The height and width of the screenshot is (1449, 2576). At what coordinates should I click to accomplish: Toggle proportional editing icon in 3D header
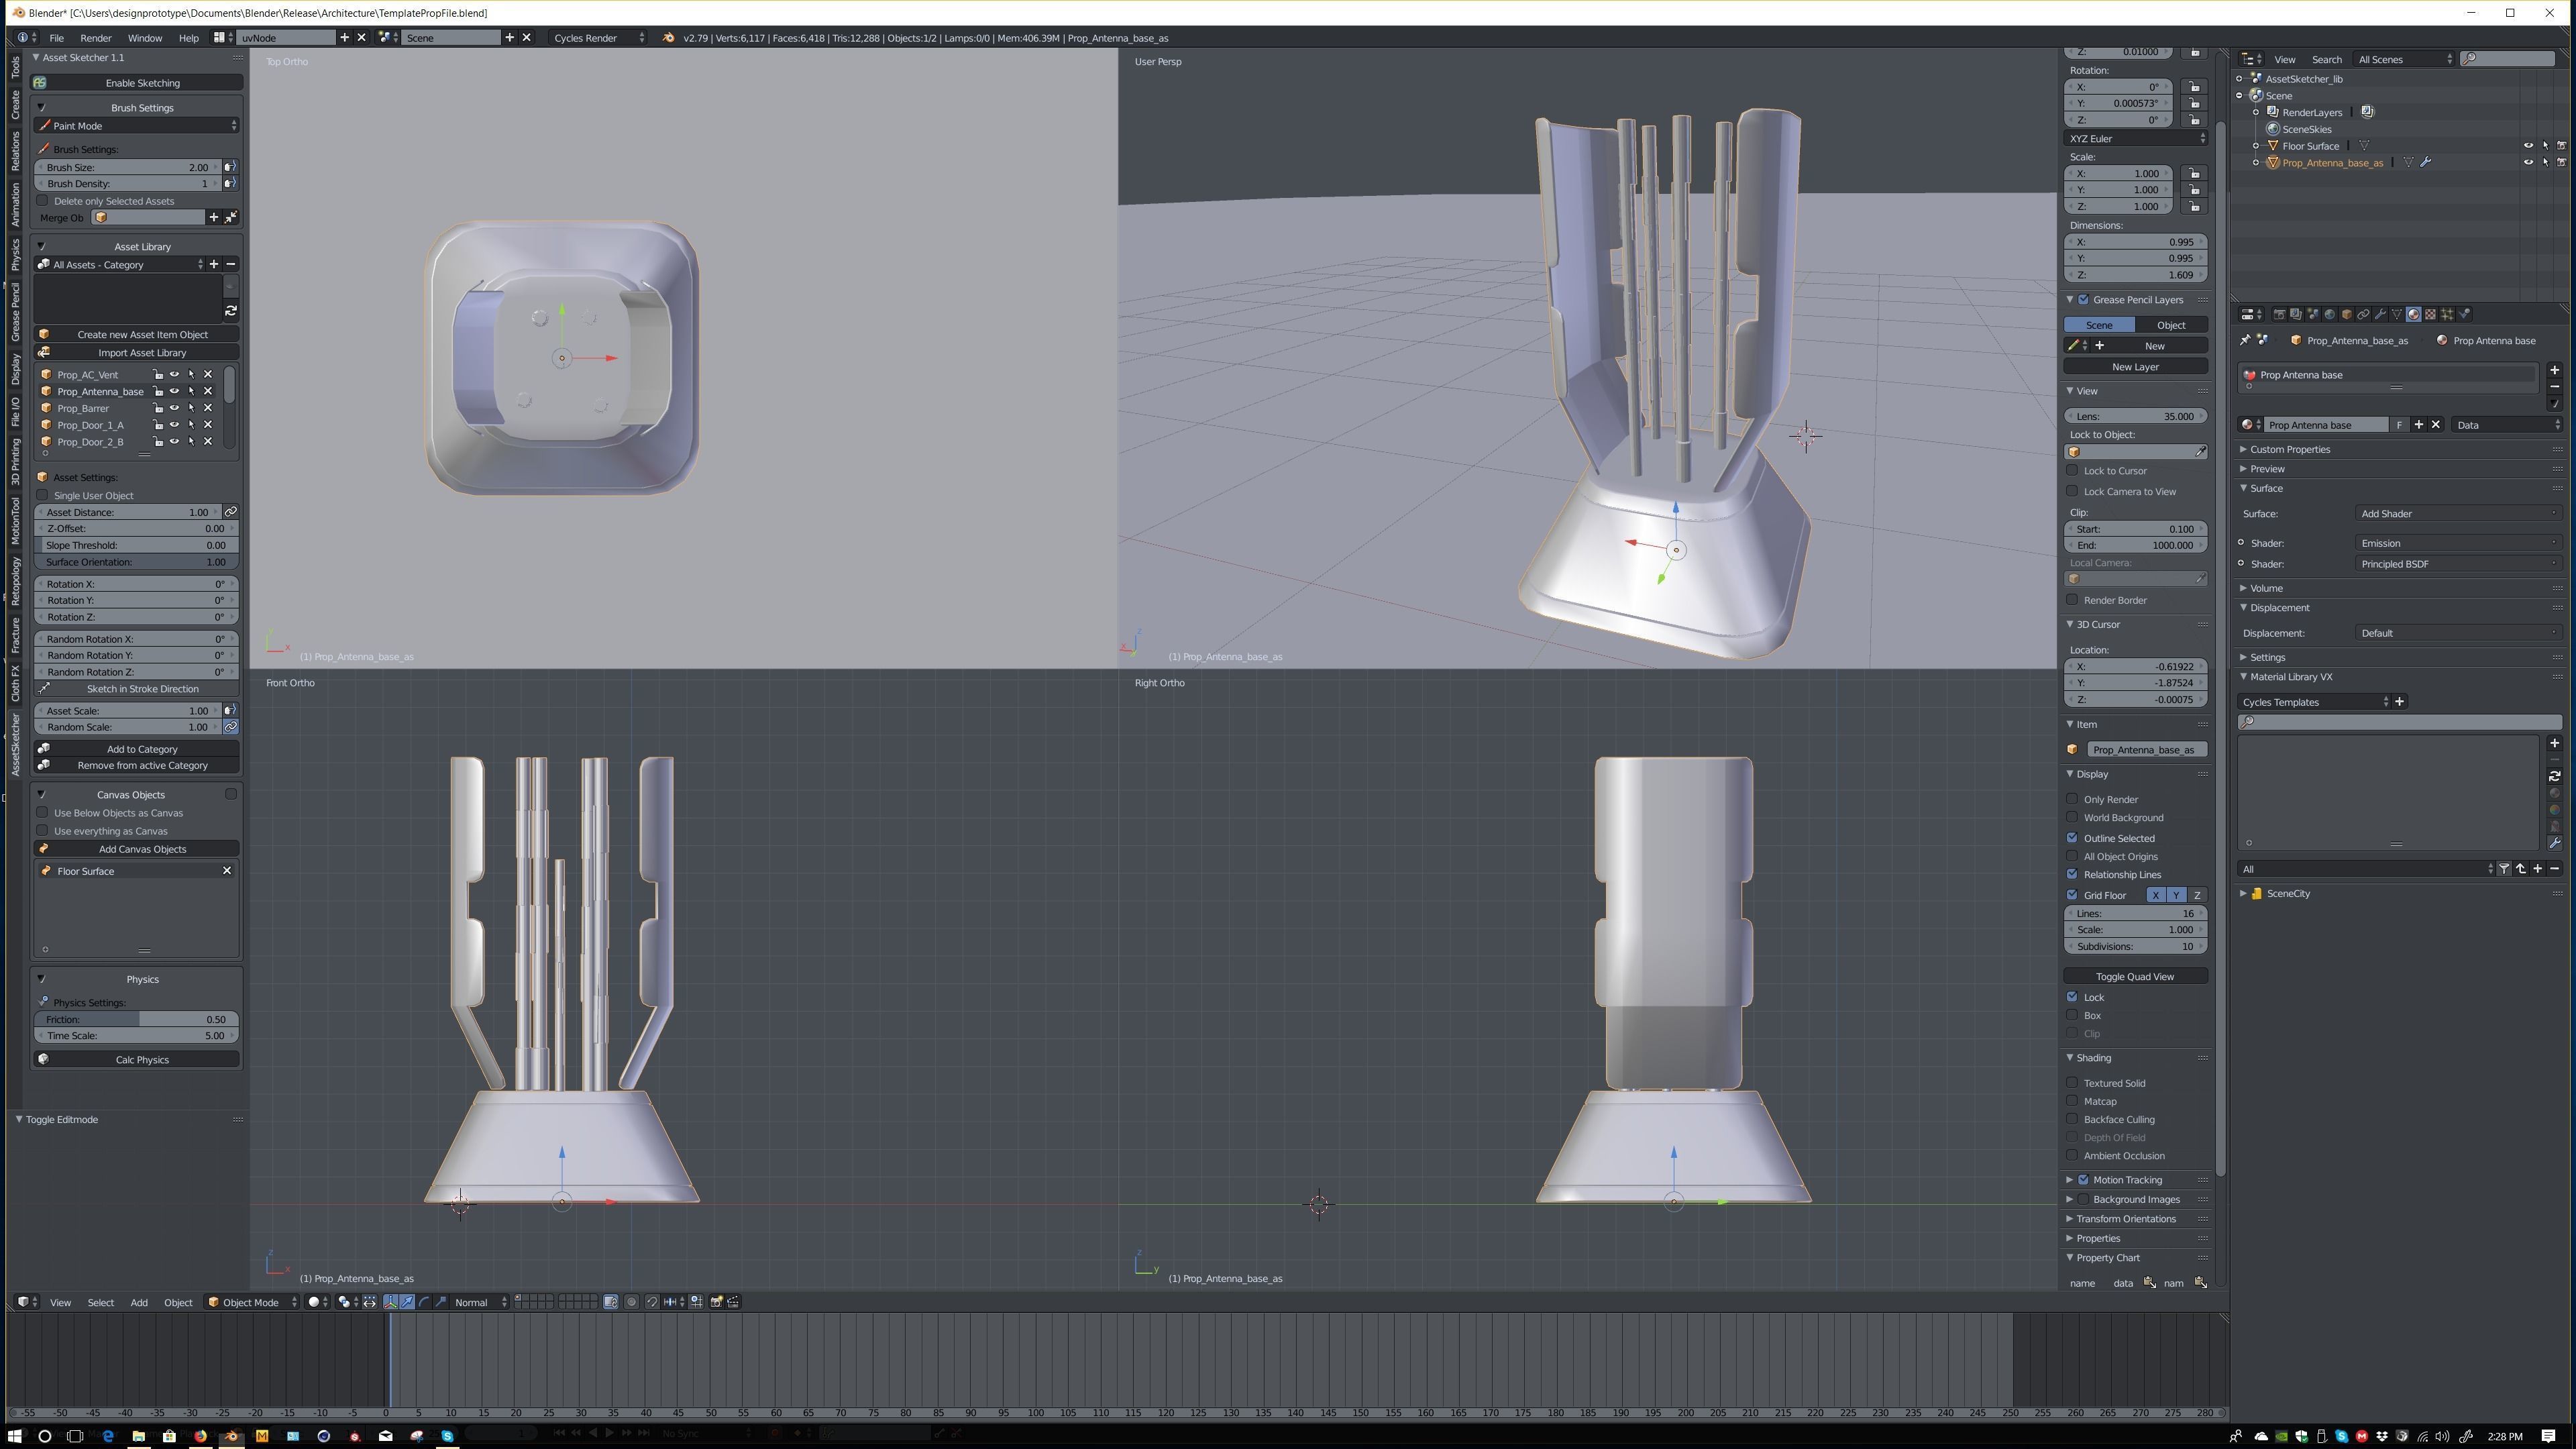(x=632, y=1302)
